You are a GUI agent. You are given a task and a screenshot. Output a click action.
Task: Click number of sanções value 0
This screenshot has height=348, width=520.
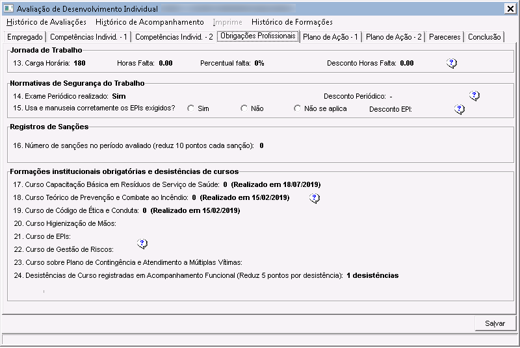pos(262,145)
